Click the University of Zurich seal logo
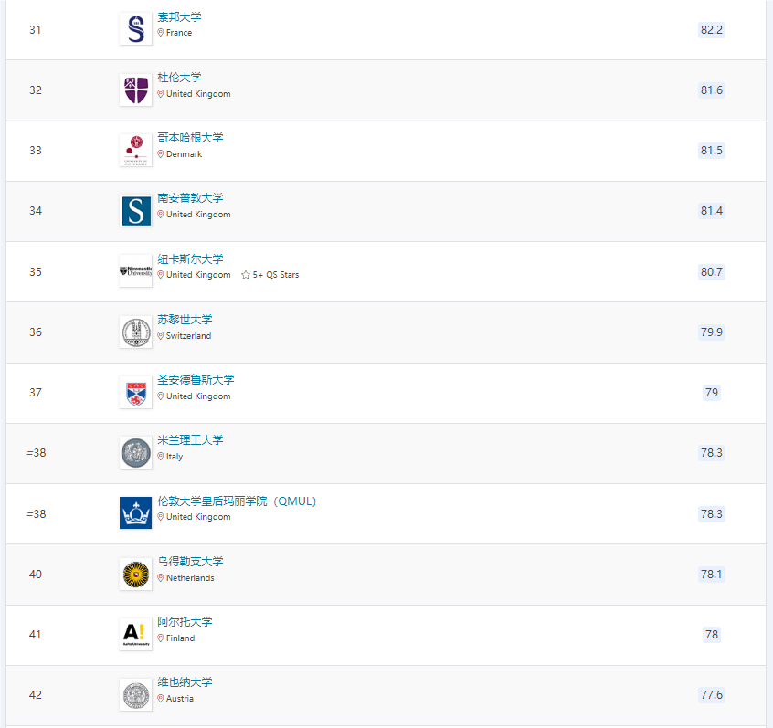This screenshot has width=773, height=728. pos(135,332)
